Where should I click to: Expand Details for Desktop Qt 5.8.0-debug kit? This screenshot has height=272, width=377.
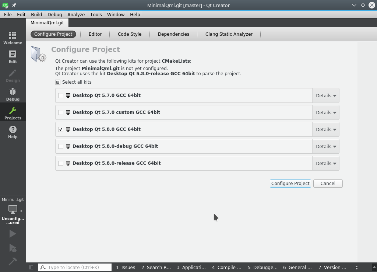coord(326,146)
